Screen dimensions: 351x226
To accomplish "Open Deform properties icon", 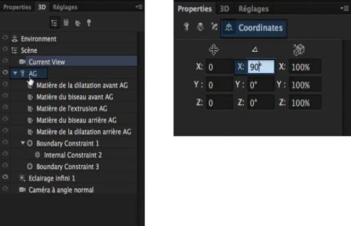I will (x=200, y=28).
